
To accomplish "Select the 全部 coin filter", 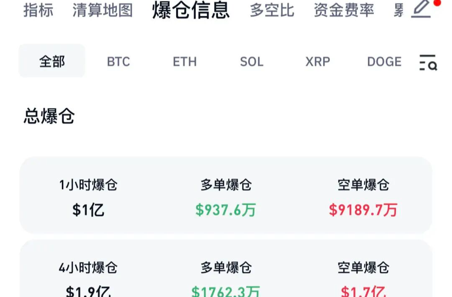I will tap(52, 61).
